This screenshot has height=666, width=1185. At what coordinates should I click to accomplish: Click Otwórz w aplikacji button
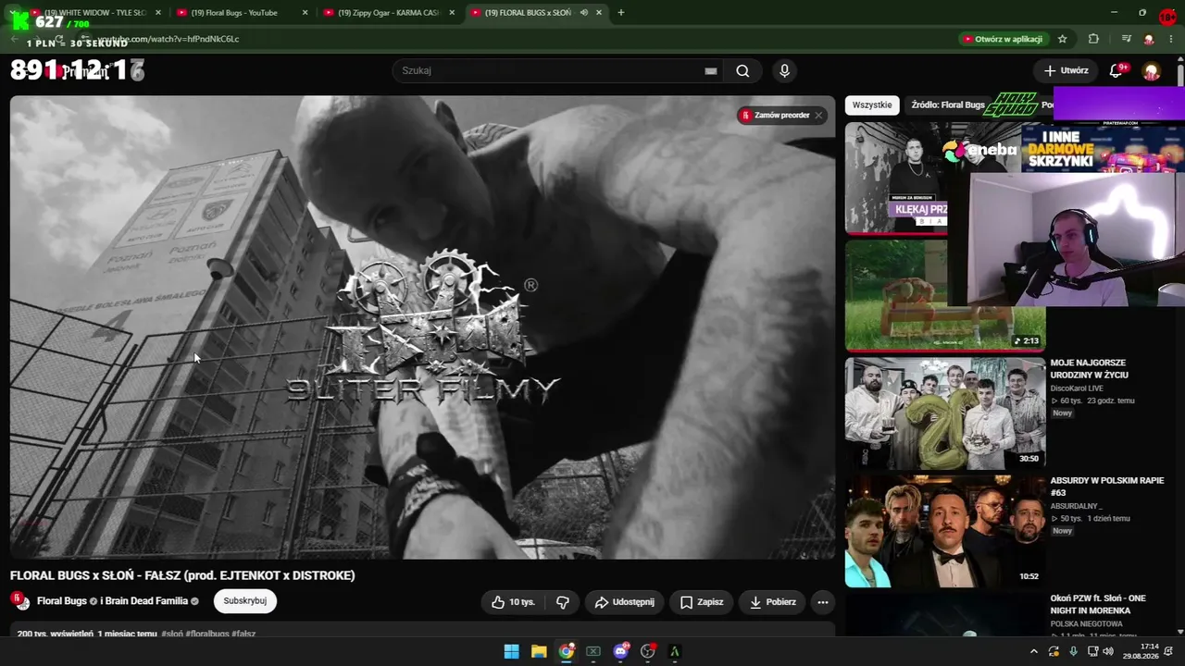click(x=1003, y=39)
